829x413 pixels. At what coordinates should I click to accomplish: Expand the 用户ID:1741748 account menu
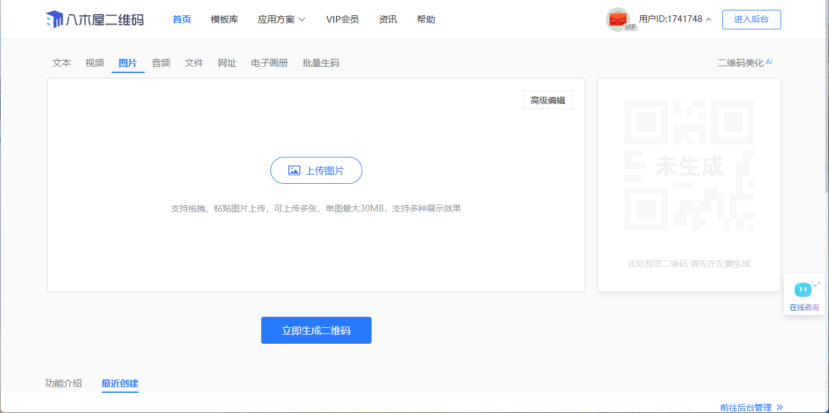(674, 20)
